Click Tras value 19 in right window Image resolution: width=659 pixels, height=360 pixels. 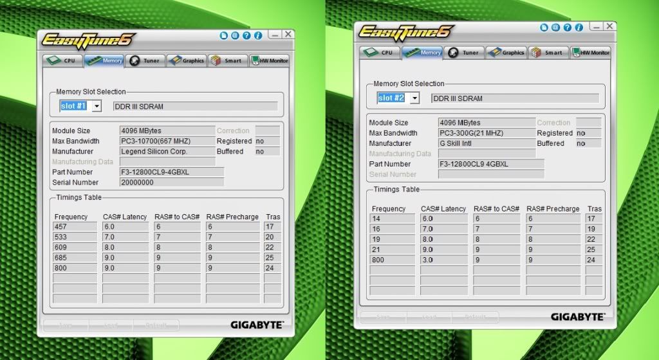(x=594, y=229)
